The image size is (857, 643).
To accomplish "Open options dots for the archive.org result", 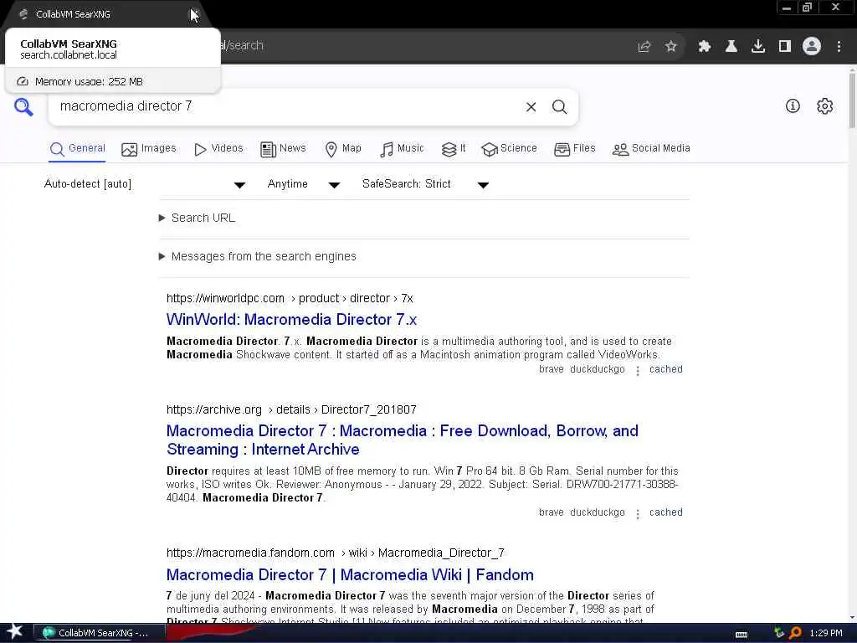I will pyautogui.click(x=637, y=513).
